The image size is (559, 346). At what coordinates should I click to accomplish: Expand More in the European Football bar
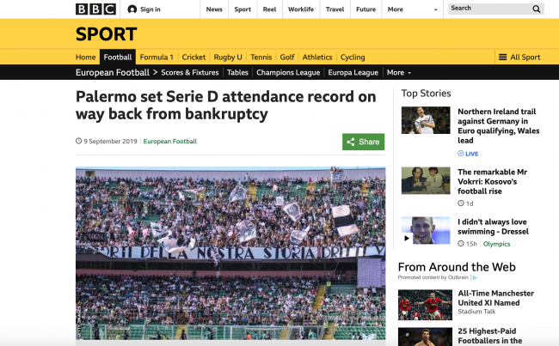[x=399, y=73]
